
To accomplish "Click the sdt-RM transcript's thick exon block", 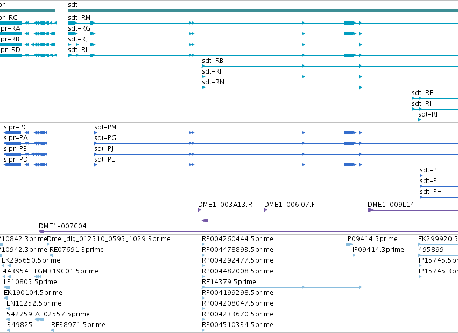I will pyautogui.click(x=350, y=23).
